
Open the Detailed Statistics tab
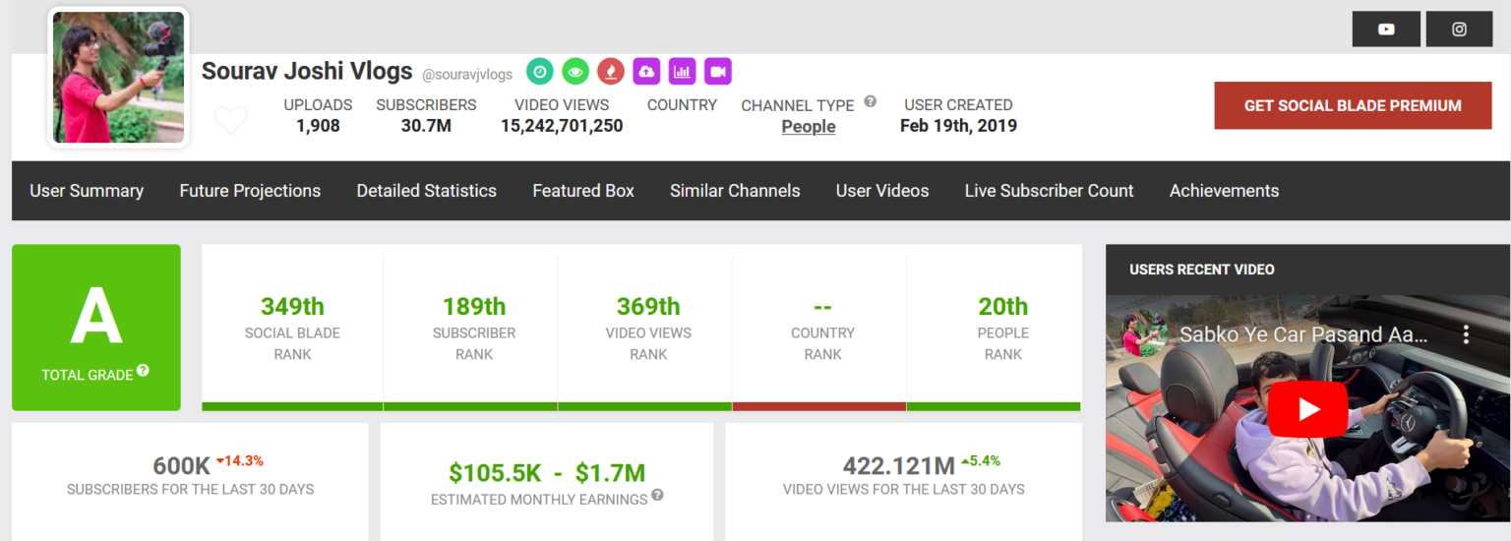tap(427, 191)
